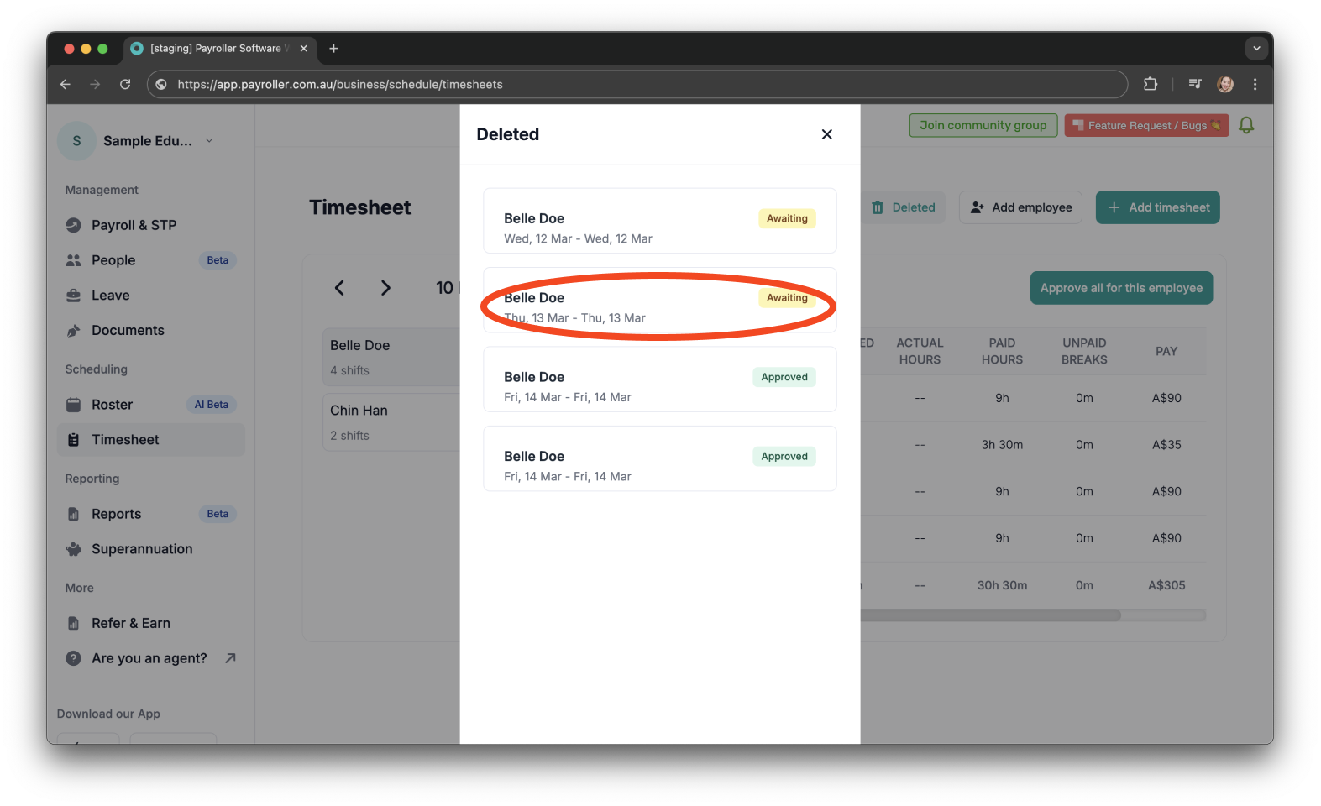
Task: Open Documents in sidebar
Action: [x=150, y=331]
